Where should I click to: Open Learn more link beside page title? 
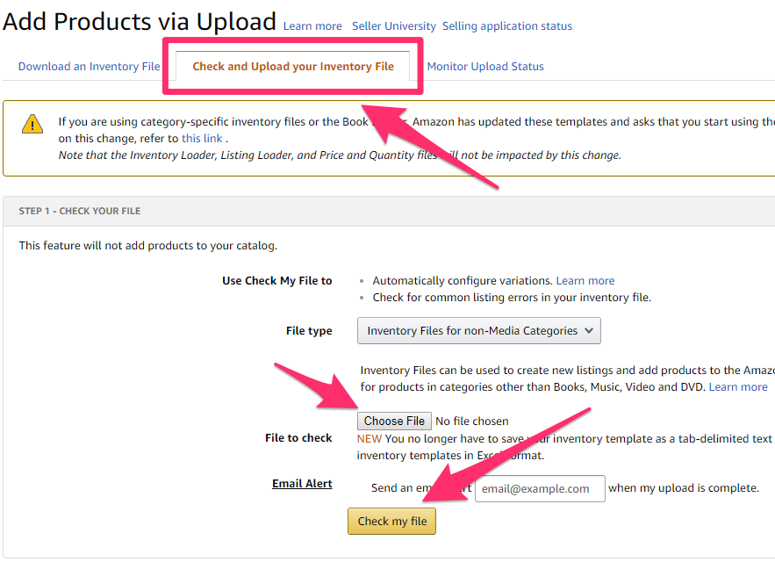point(312,25)
